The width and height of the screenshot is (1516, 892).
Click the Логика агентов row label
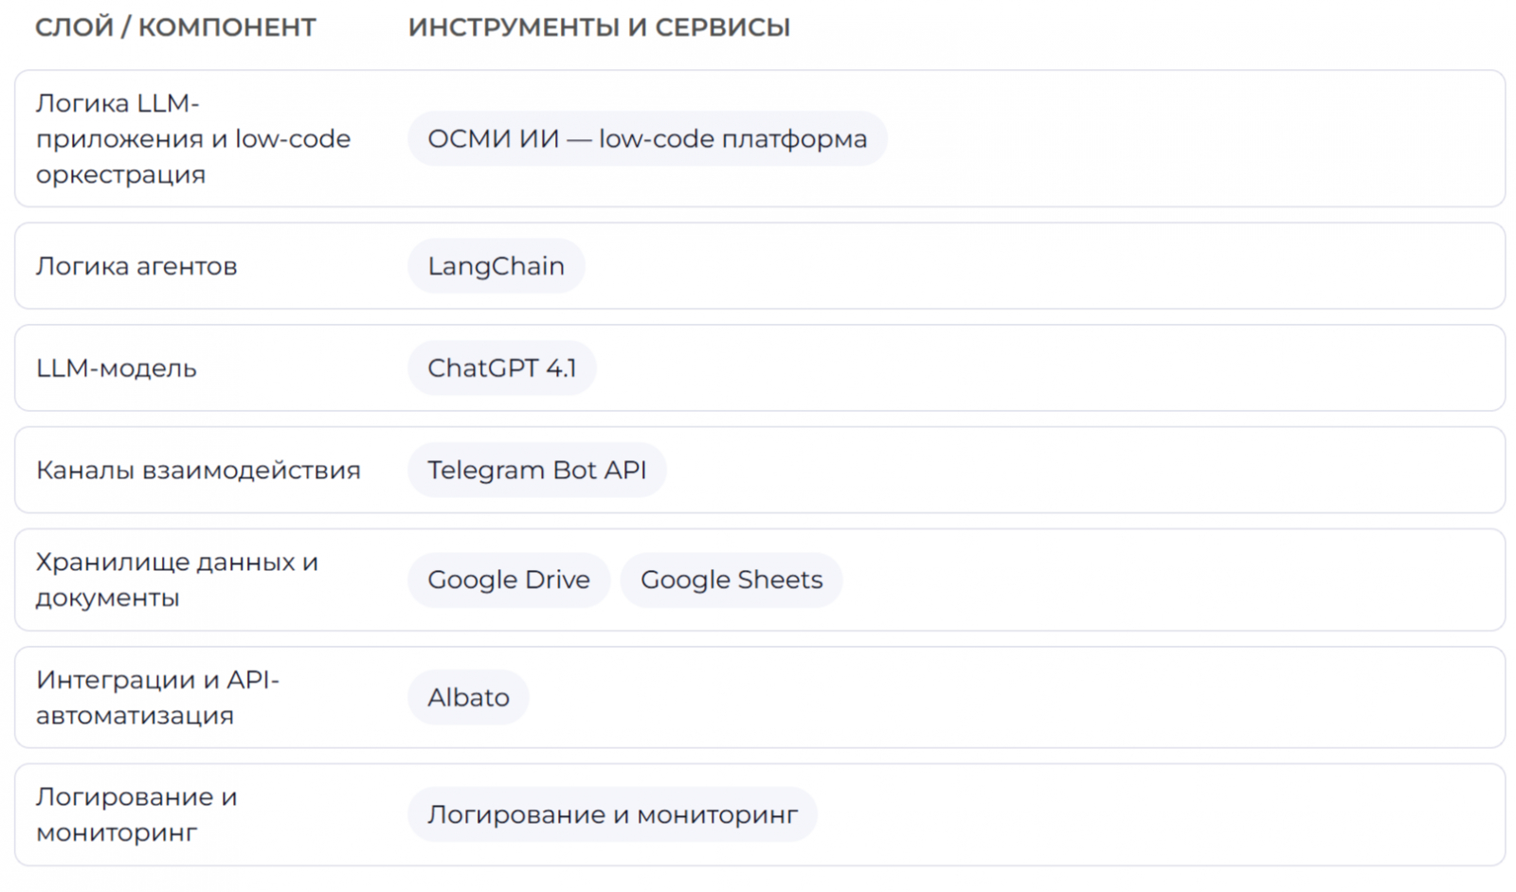tap(136, 266)
